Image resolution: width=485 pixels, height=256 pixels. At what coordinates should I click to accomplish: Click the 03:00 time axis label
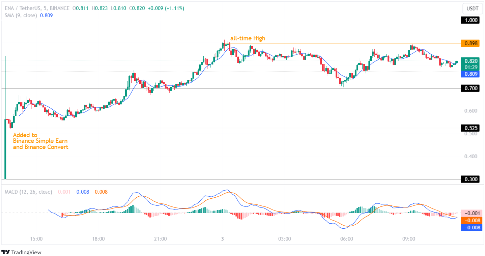[x=285, y=239]
